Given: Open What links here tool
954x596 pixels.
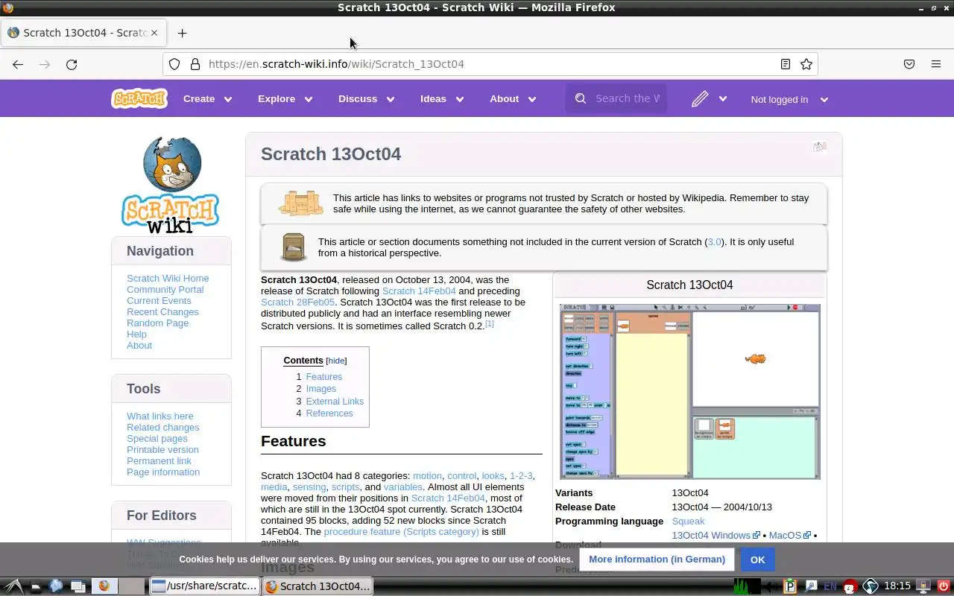Looking at the screenshot, I should pyautogui.click(x=159, y=416).
